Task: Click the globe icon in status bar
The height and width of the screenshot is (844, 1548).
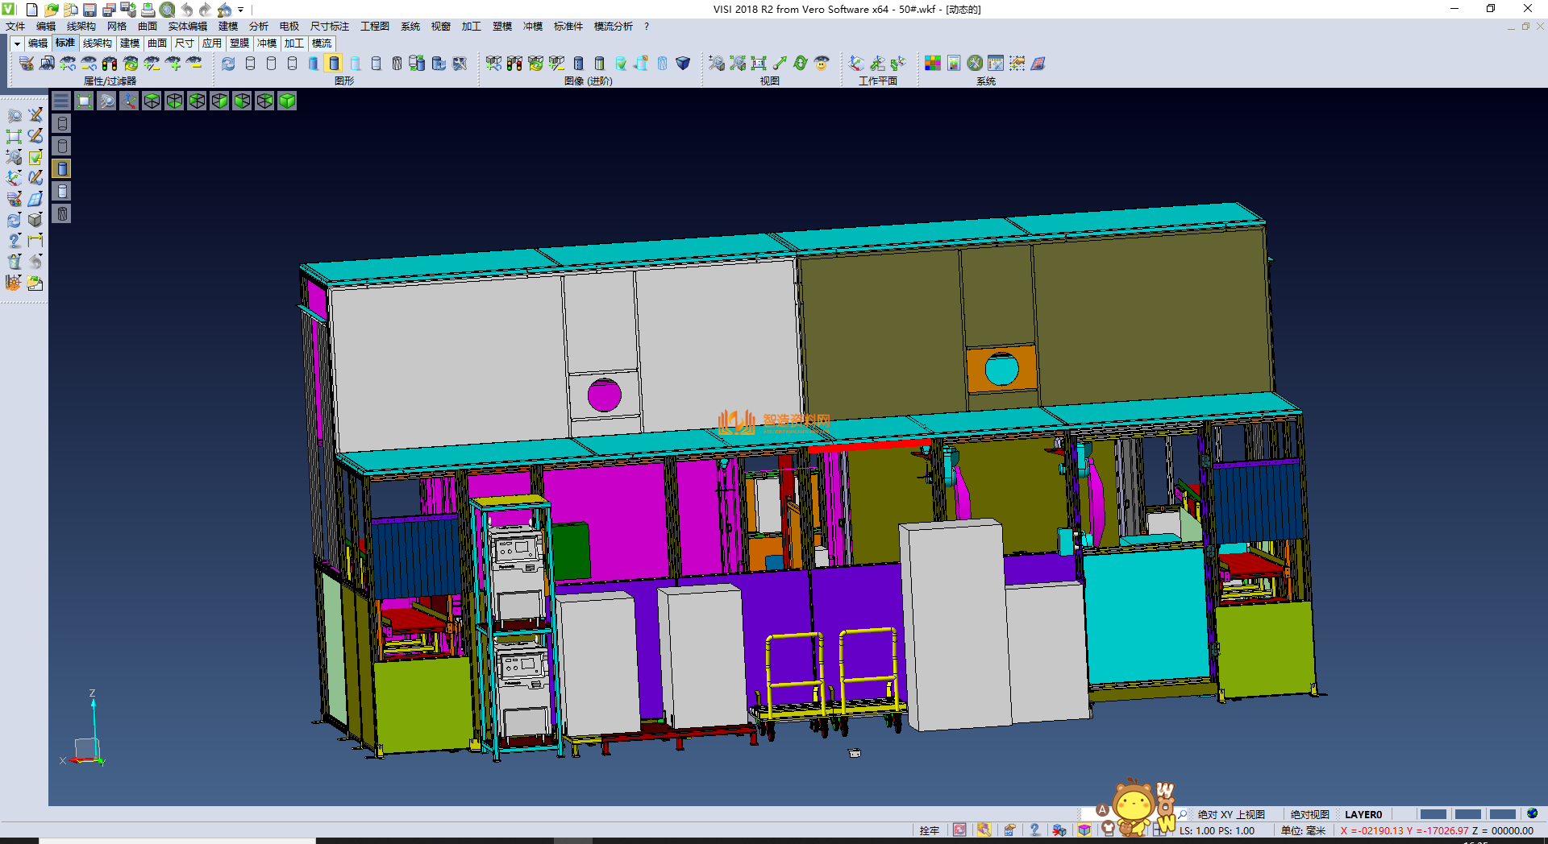Action: click(x=1532, y=813)
